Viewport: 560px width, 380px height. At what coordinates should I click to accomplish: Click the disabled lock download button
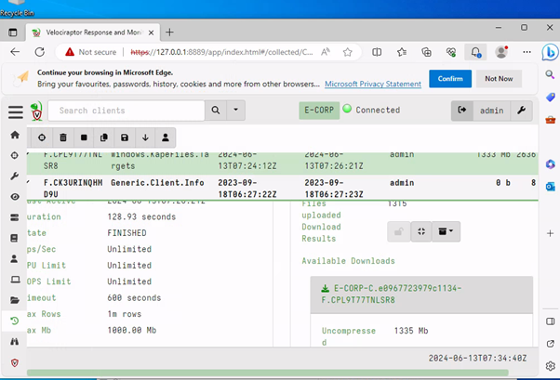398,231
